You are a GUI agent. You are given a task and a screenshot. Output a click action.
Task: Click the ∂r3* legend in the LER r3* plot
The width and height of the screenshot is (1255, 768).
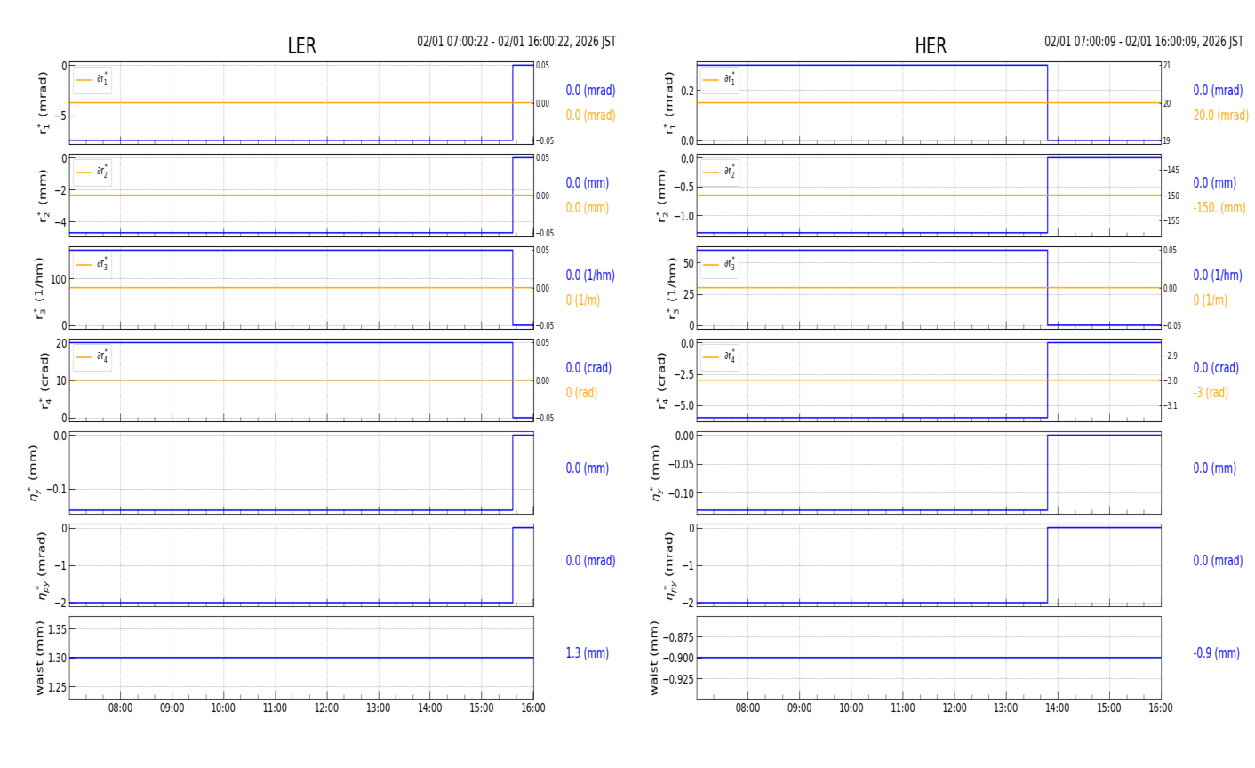click(x=92, y=265)
